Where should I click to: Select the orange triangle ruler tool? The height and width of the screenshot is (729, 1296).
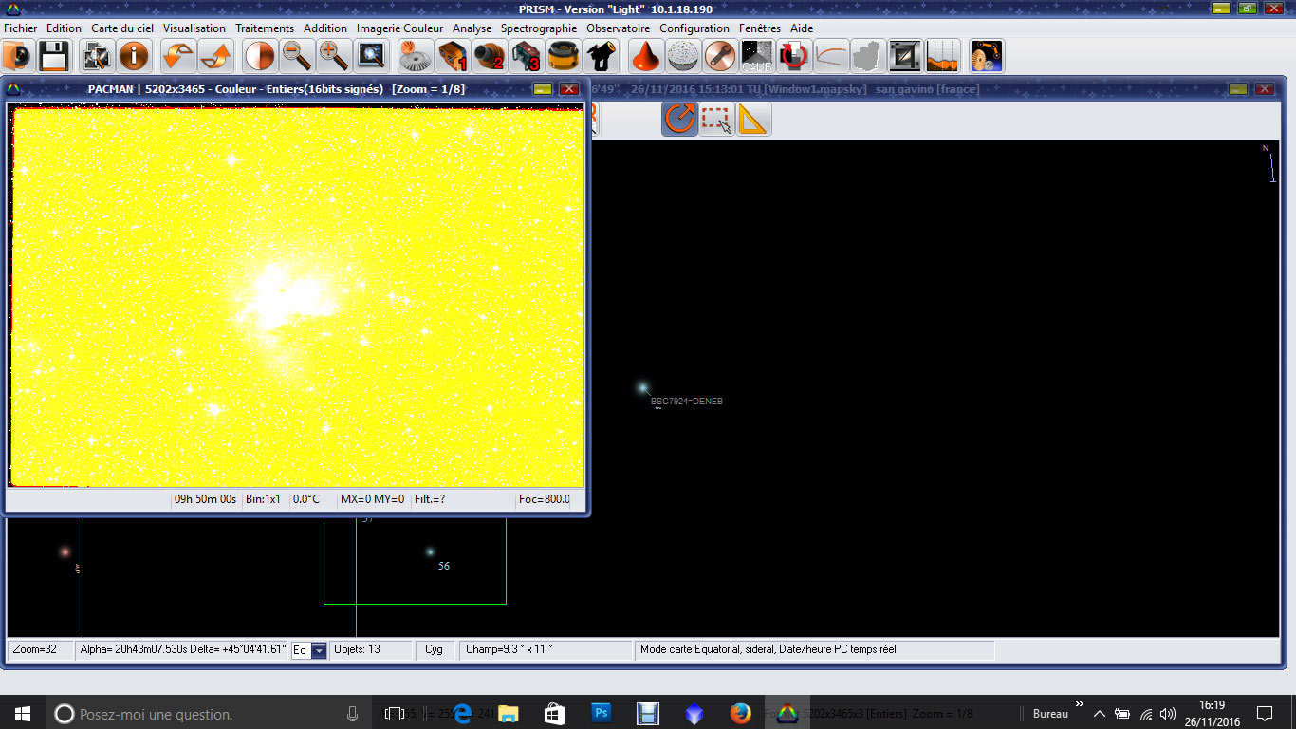[753, 120]
